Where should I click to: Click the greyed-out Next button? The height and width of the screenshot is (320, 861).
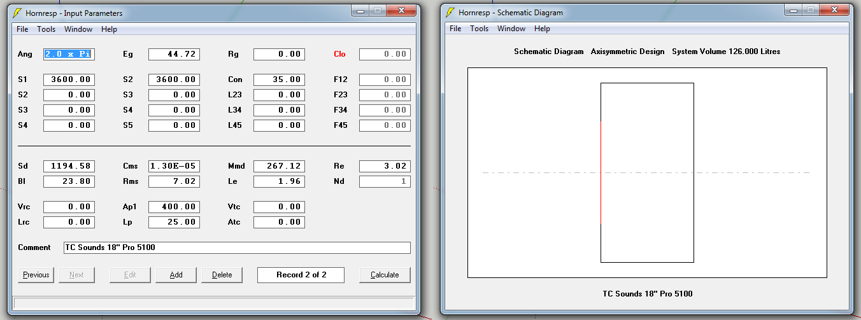pos(76,275)
